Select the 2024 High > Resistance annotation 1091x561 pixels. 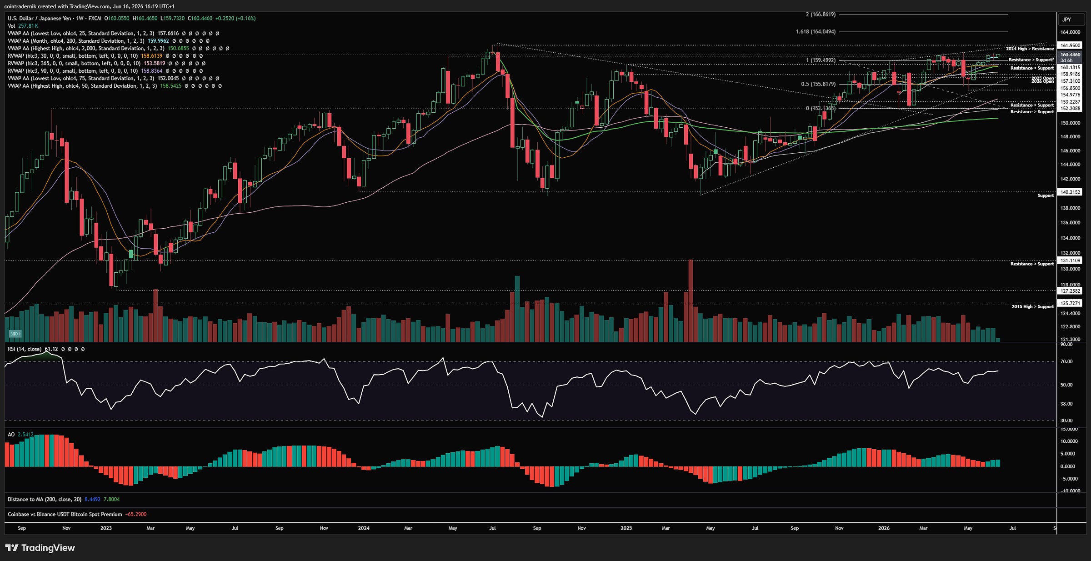pos(1030,49)
